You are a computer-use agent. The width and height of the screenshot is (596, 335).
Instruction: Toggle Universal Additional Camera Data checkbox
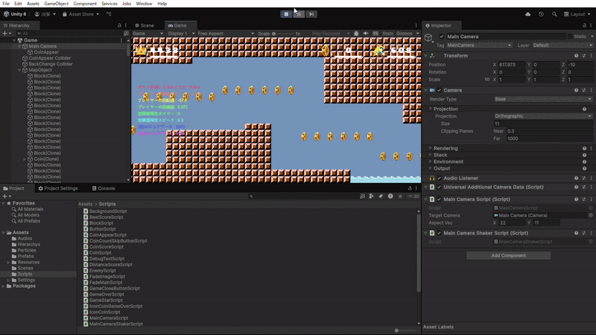click(439, 188)
